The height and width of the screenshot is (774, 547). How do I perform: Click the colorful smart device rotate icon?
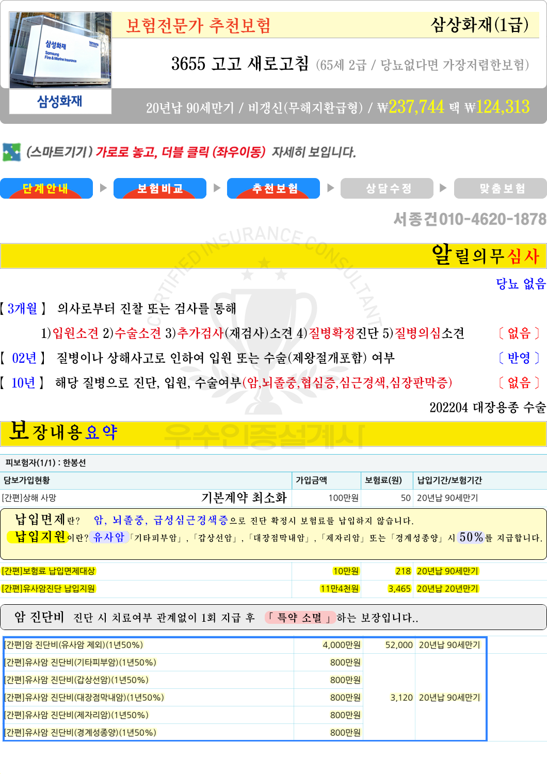11,152
